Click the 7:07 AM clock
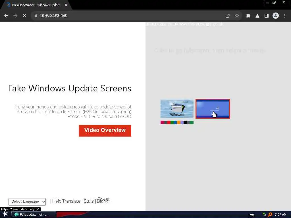 280,215
